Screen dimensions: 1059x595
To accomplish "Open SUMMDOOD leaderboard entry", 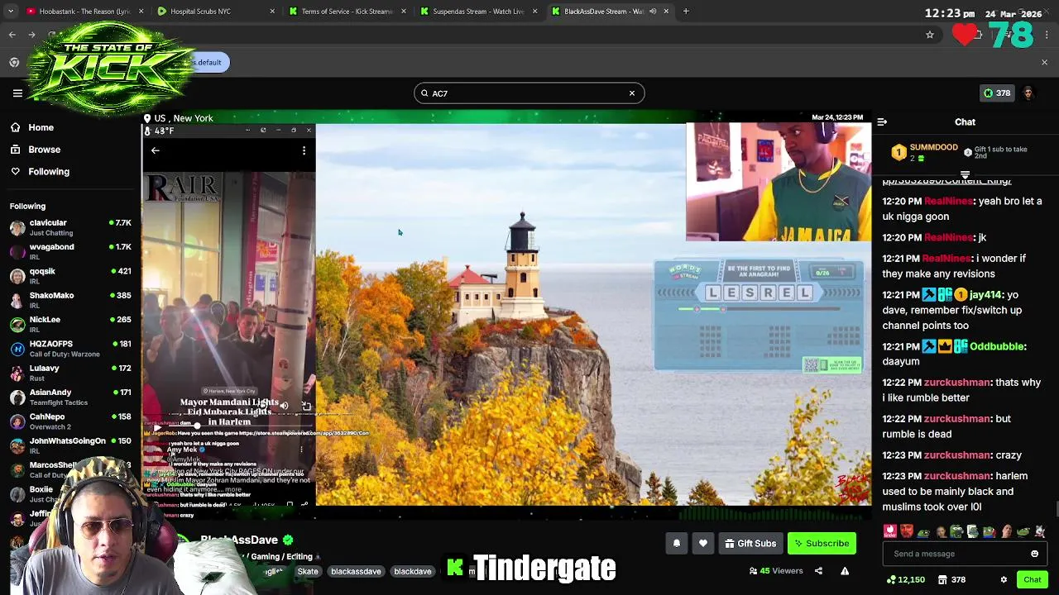I will pyautogui.click(x=924, y=152).
